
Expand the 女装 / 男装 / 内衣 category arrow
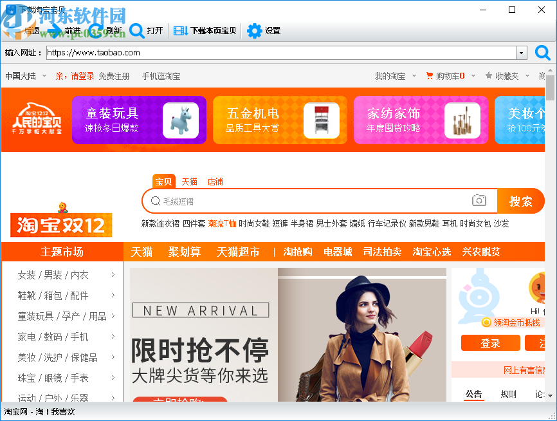pyautogui.click(x=113, y=274)
